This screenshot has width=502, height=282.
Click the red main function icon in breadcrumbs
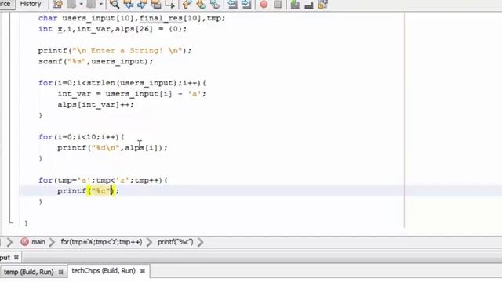tap(24, 242)
